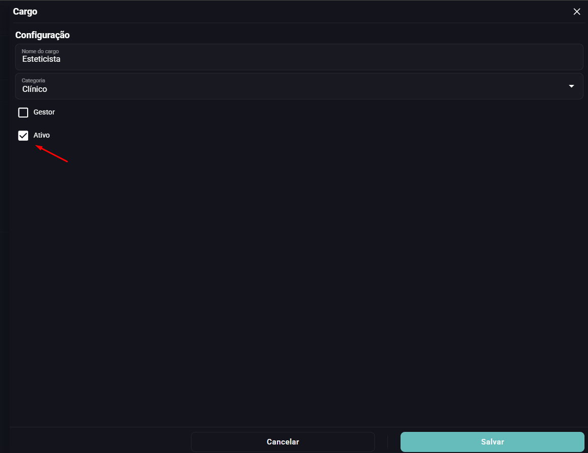Select the Clínico value in Categoria
The height and width of the screenshot is (453, 588).
[x=35, y=89]
